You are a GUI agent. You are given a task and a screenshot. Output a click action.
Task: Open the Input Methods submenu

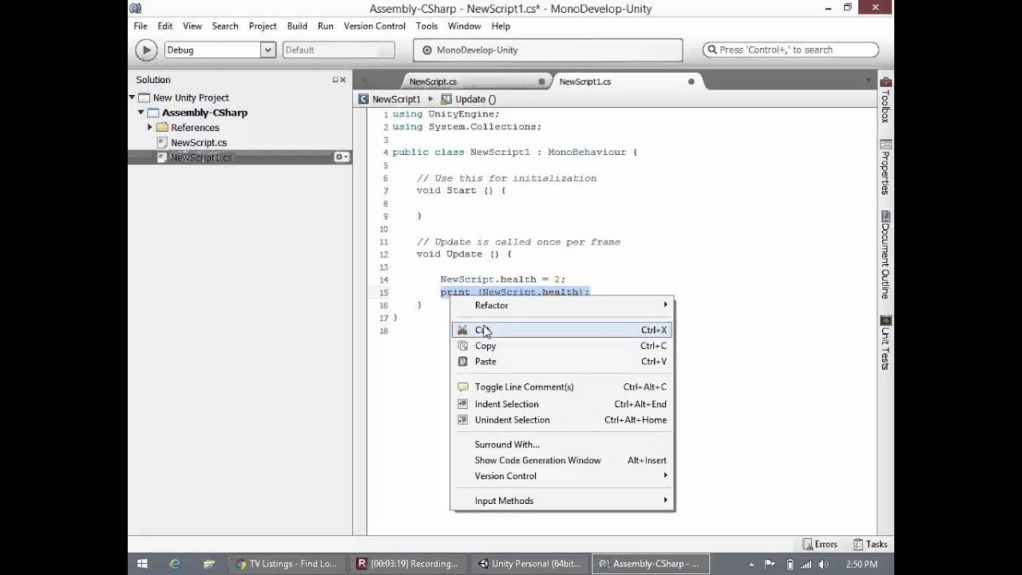pos(563,501)
